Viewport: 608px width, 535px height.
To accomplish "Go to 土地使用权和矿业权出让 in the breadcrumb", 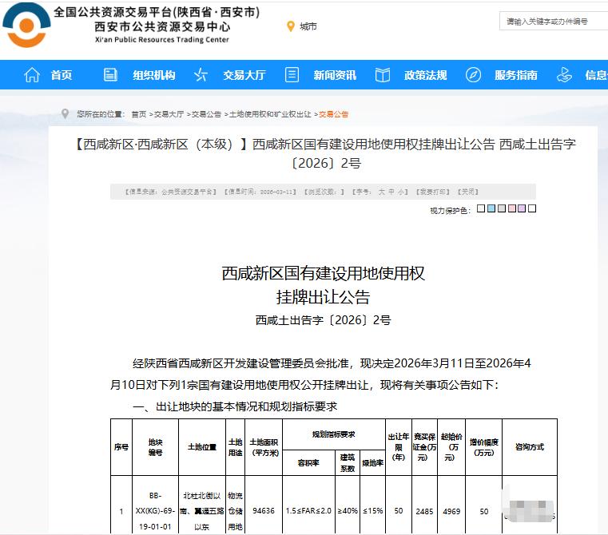I will (x=270, y=114).
